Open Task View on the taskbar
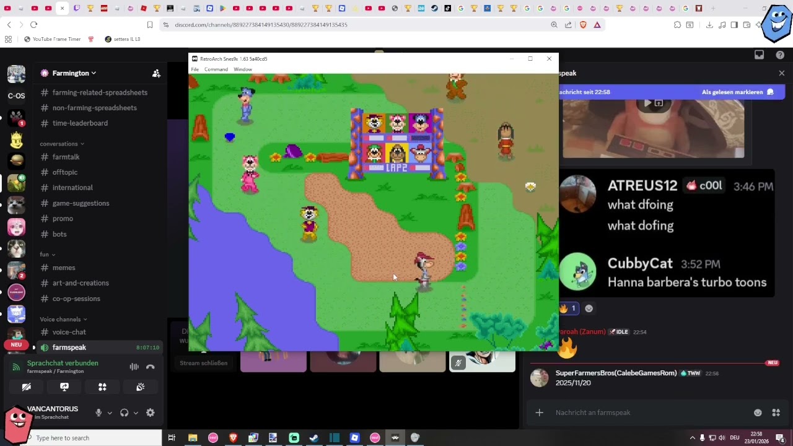793x446 pixels. (172, 438)
